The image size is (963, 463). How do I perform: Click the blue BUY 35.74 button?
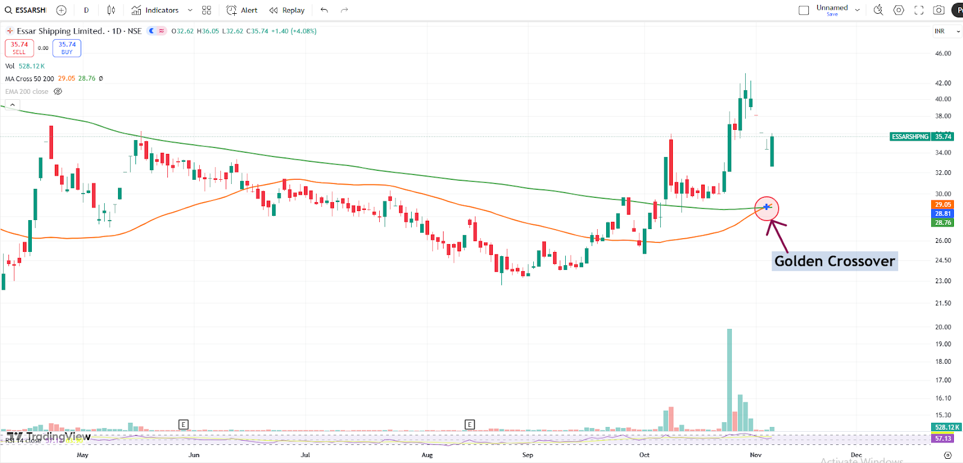67,48
